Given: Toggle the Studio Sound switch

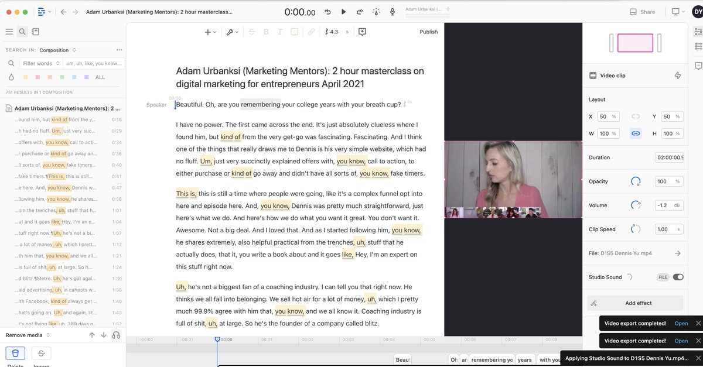Looking at the screenshot, I should pos(678,277).
